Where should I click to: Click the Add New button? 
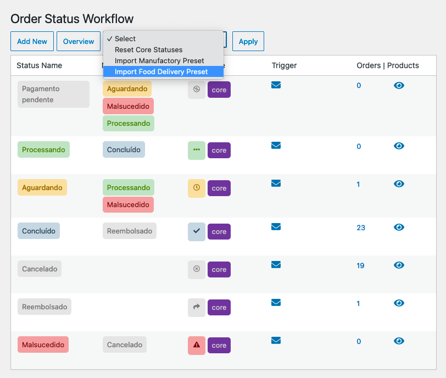pos(32,41)
